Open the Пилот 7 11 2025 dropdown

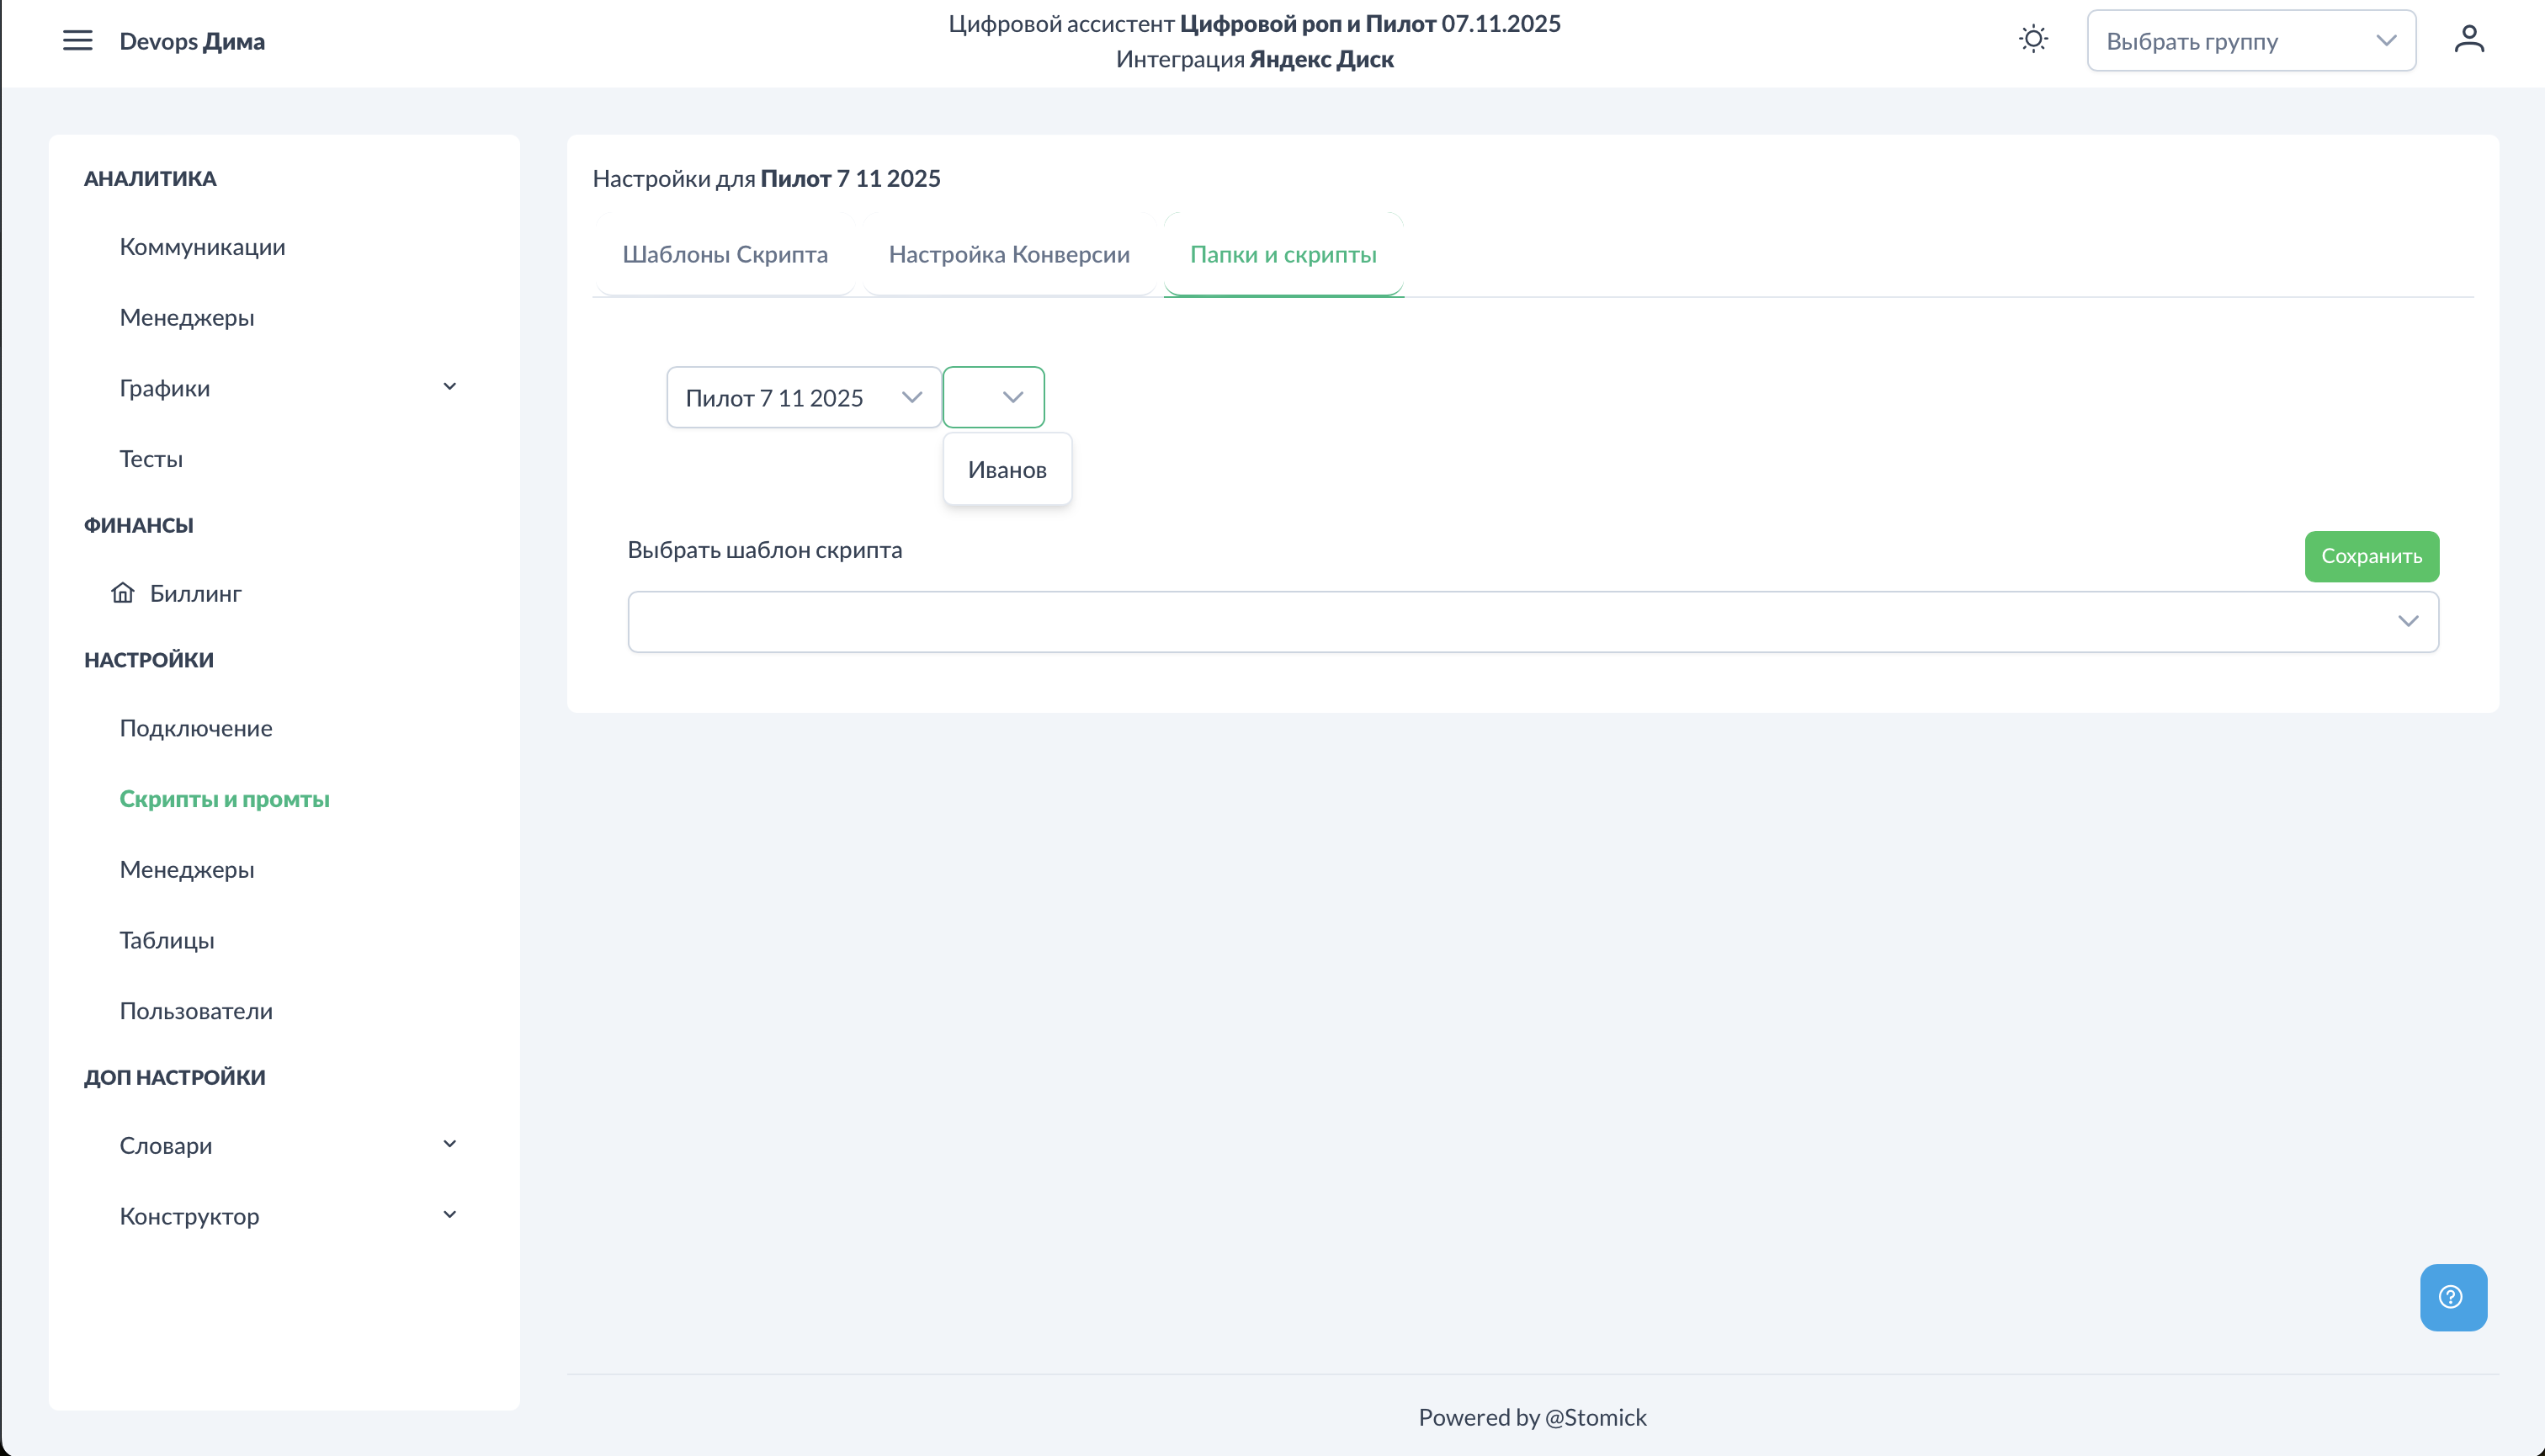coord(803,398)
